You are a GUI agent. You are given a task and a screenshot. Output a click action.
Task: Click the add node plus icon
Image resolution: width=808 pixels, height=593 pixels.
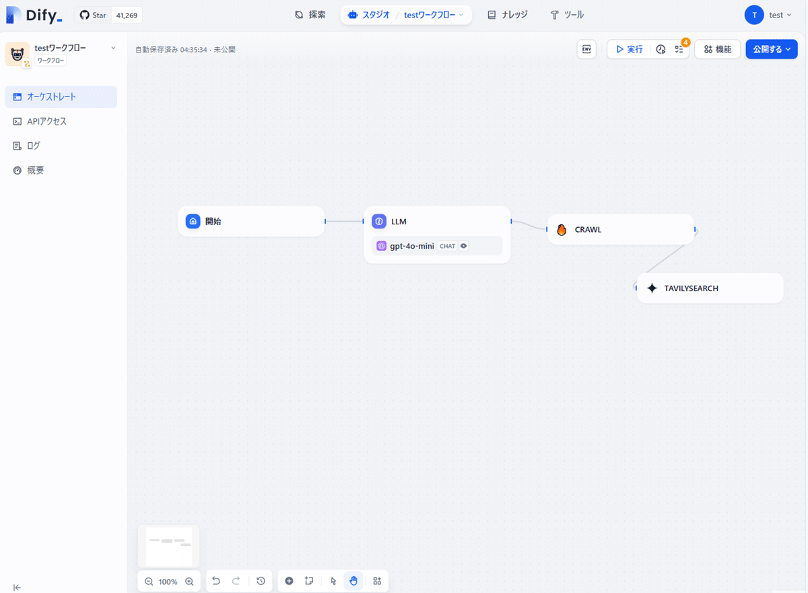289,581
